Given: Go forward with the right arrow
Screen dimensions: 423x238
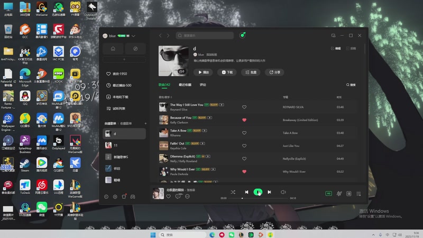Looking at the screenshot, I should point(168,35).
